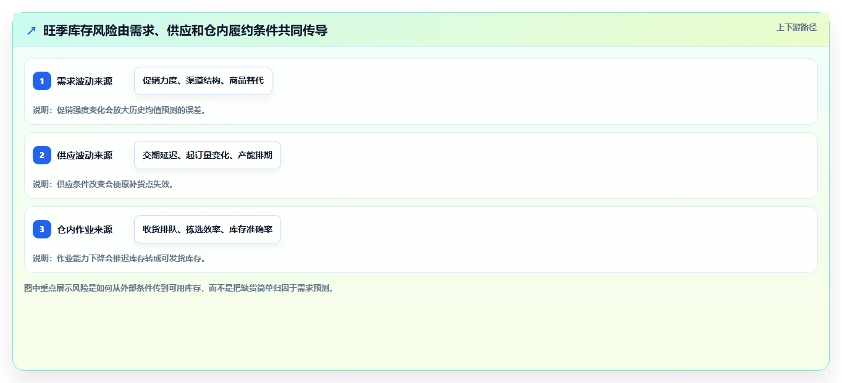Select the blue number 1 badge

point(42,81)
